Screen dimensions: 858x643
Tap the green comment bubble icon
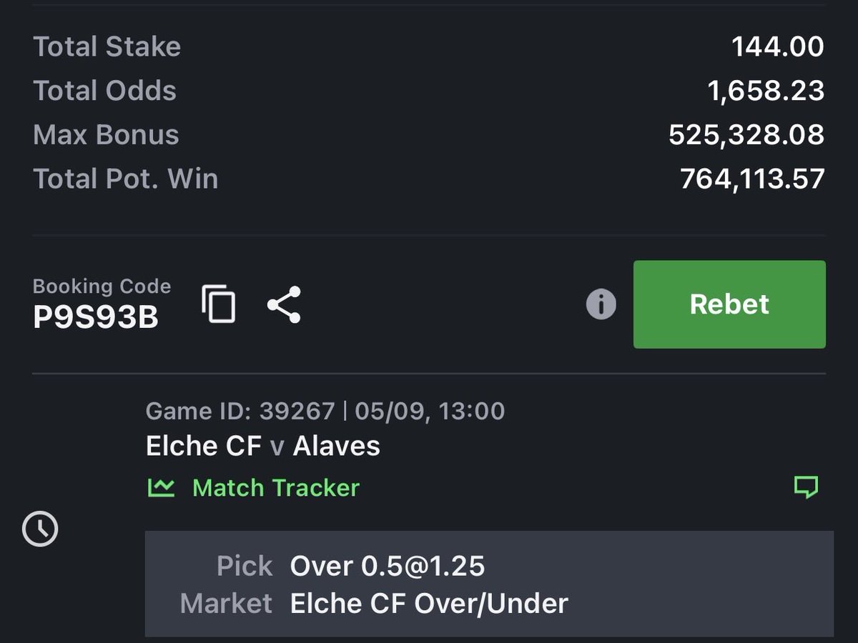[x=806, y=487]
